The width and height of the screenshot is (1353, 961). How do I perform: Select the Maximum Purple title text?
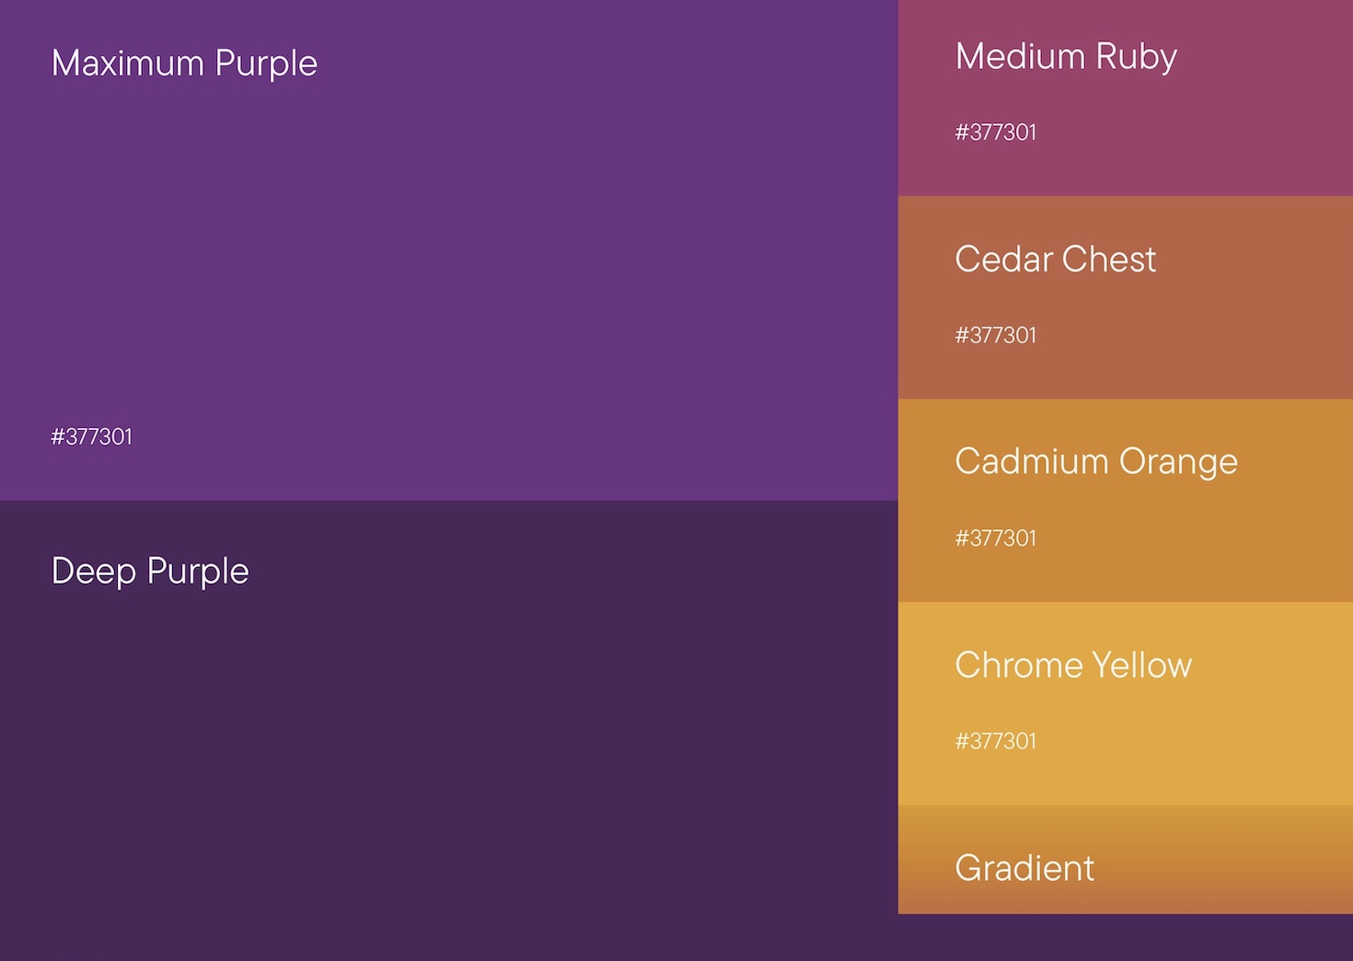184,64
